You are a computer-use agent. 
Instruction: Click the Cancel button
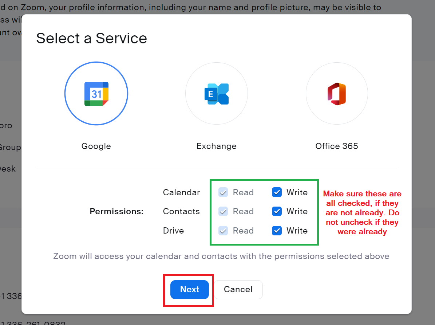click(238, 289)
